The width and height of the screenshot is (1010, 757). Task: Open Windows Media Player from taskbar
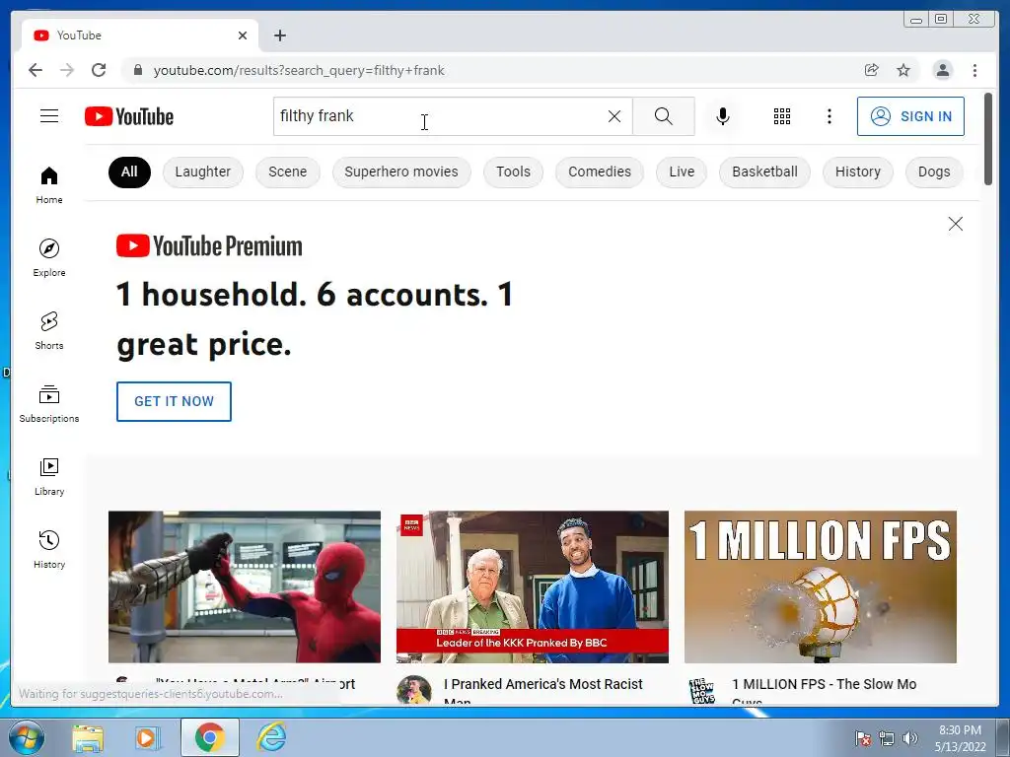tap(147, 737)
